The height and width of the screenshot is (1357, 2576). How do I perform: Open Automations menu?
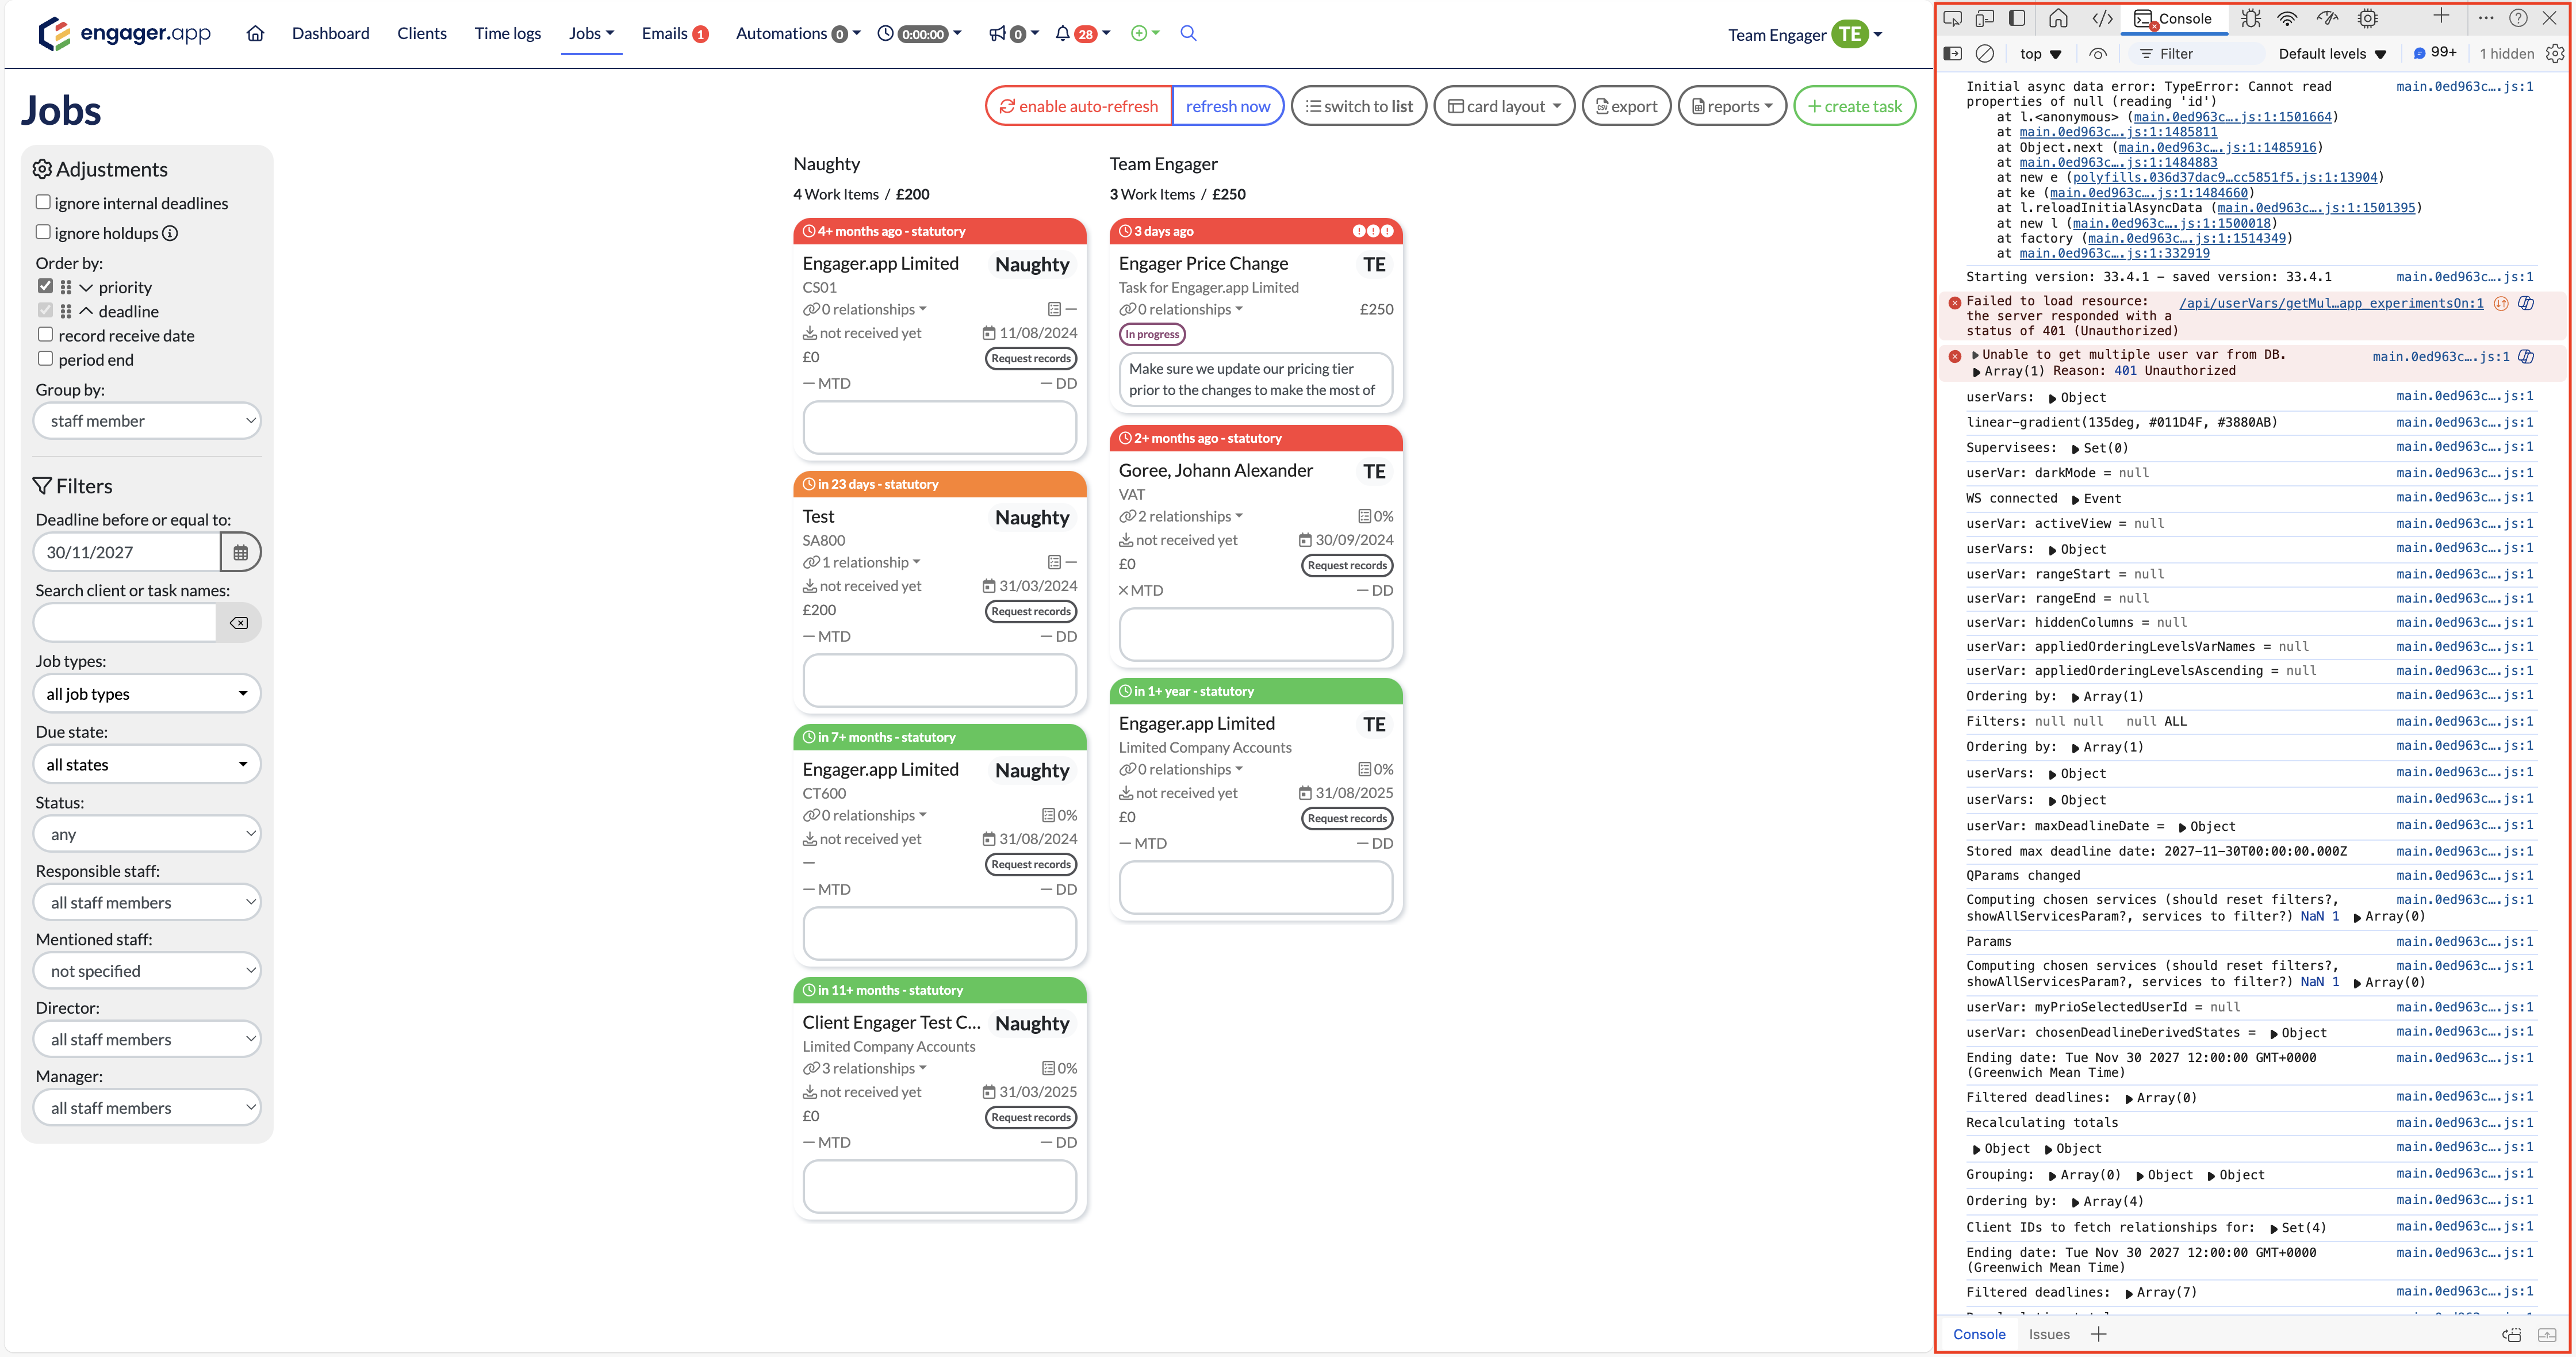tap(798, 33)
